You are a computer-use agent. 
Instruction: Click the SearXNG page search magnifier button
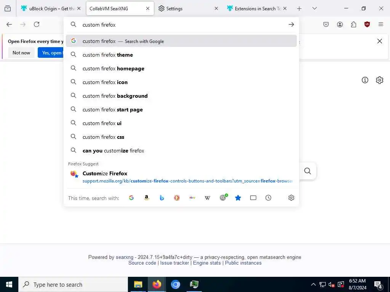click(308, 171)
